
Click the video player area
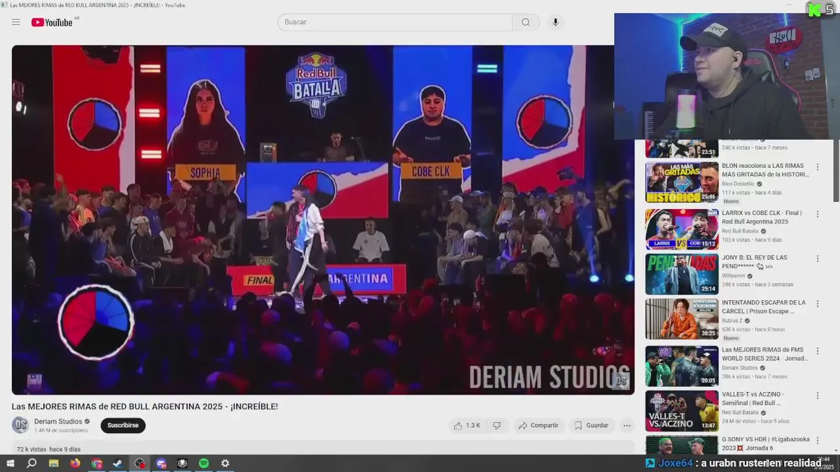click(x=323, y=220)
